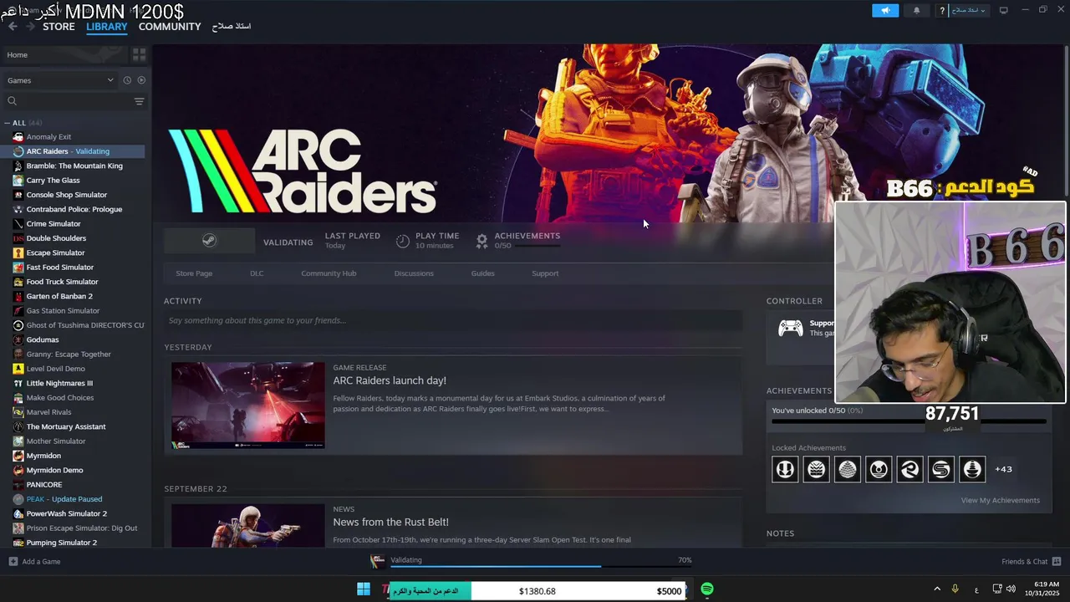The width and height of the screenshot is (1070, 602).
Task: Switch to Big Picture mode icon
Action: click(x=1004, y=10)
